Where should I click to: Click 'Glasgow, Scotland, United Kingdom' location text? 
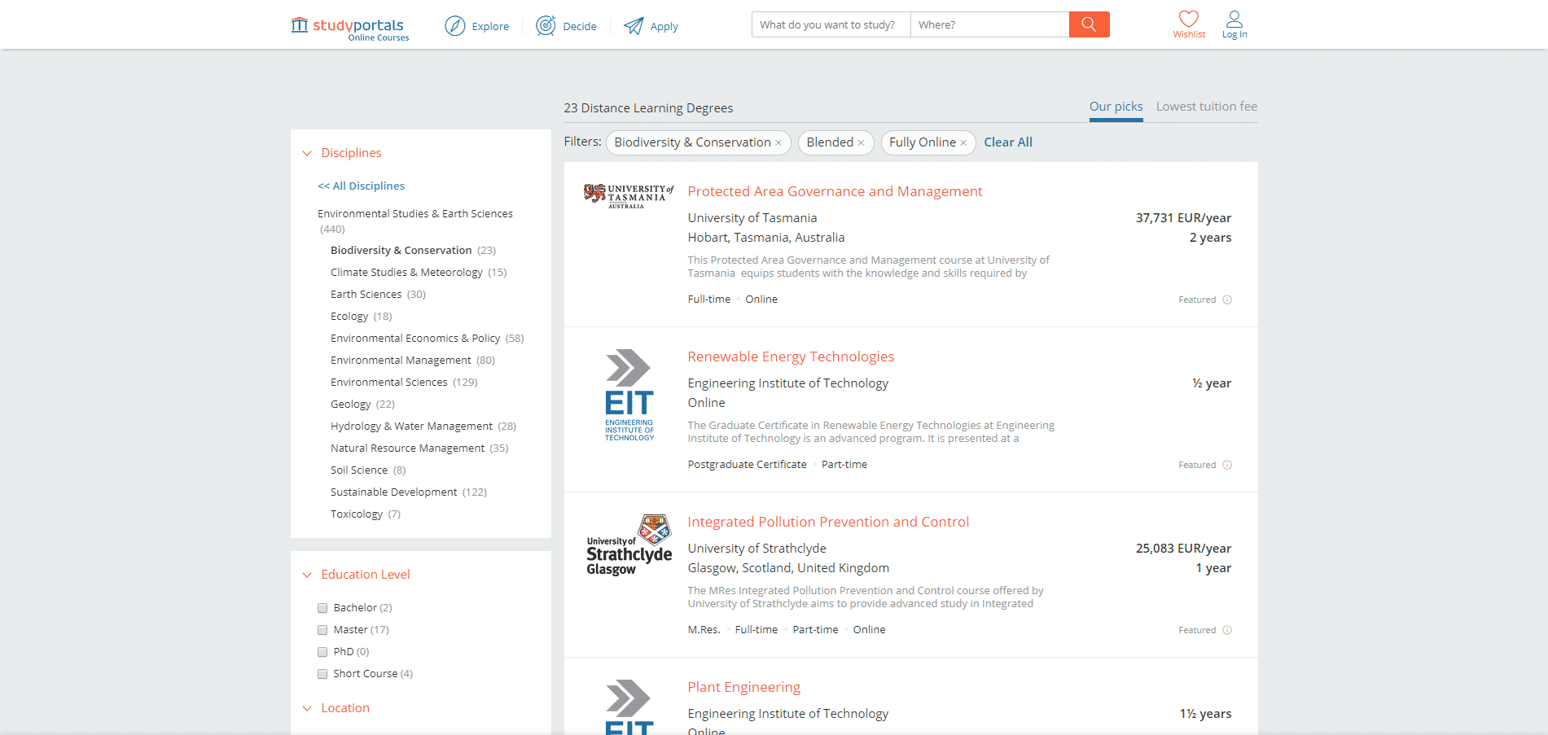(x=788, y=568)
